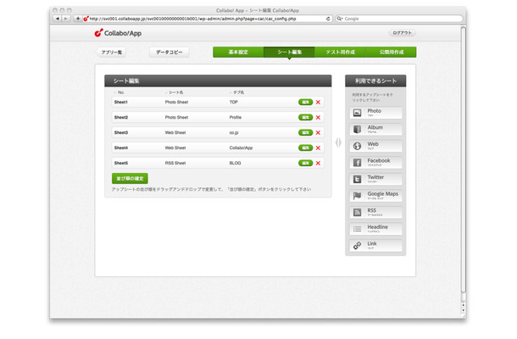Click the シート名 column header

pos(176,92)
